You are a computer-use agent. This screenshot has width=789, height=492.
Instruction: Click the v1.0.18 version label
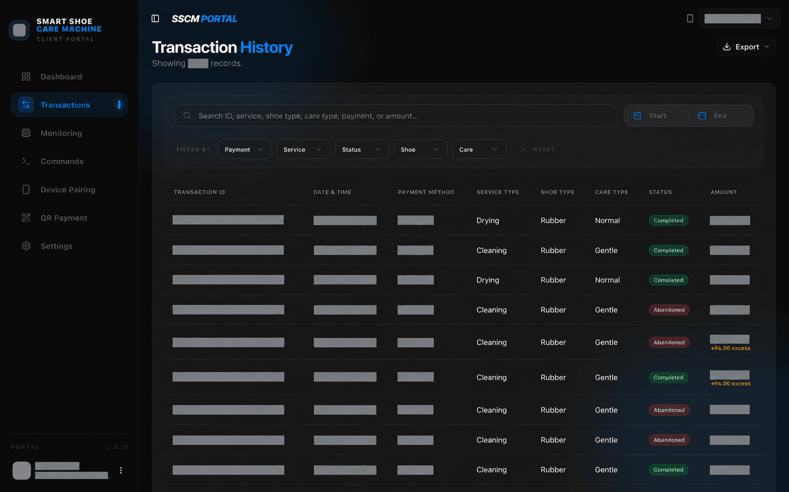[116, 447]
